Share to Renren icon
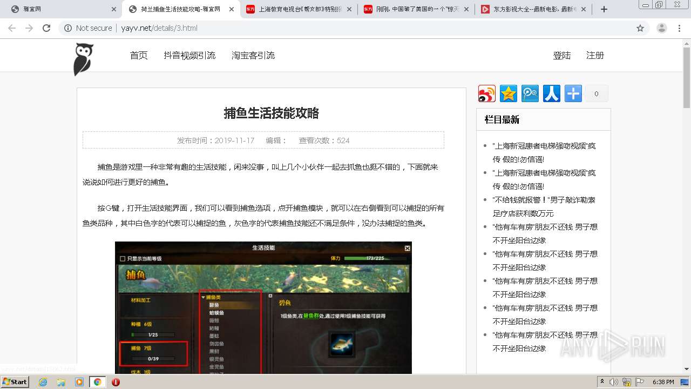Screen dimensions: 691x389 coord(552,93)
